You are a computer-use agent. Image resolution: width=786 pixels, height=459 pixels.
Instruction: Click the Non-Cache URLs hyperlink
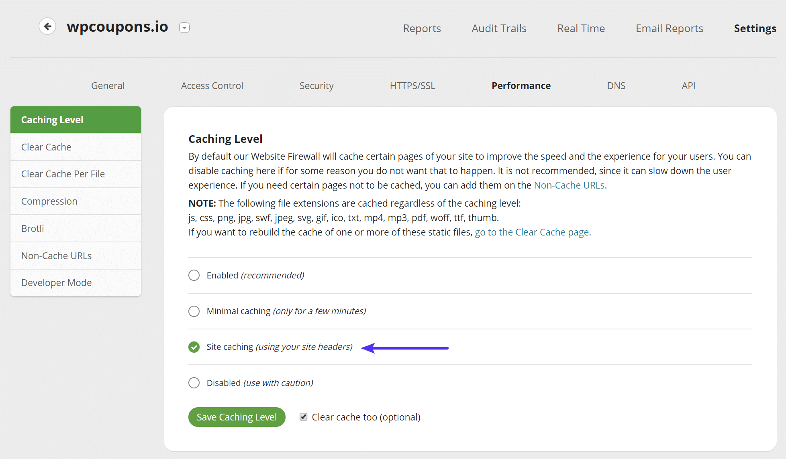[569, 185]
